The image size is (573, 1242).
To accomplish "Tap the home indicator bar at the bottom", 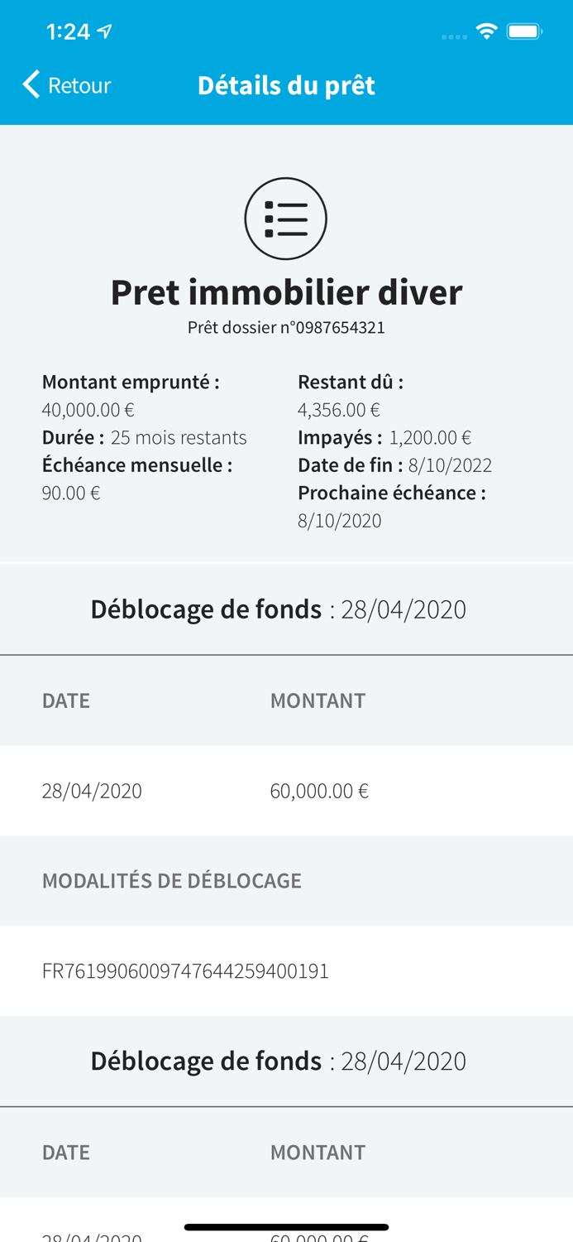I will click(x=286, y=1228).
